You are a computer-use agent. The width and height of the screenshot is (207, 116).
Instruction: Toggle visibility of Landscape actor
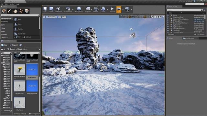pos(168,31)
